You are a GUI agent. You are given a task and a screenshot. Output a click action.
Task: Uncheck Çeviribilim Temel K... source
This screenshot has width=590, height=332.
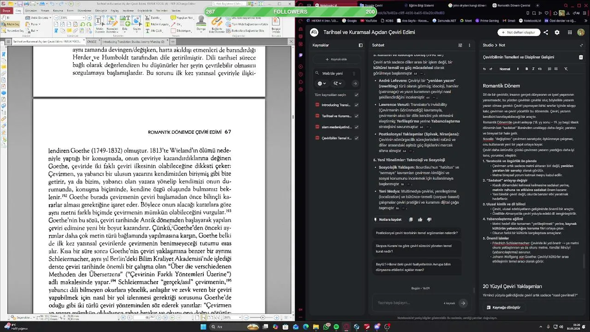356,138
